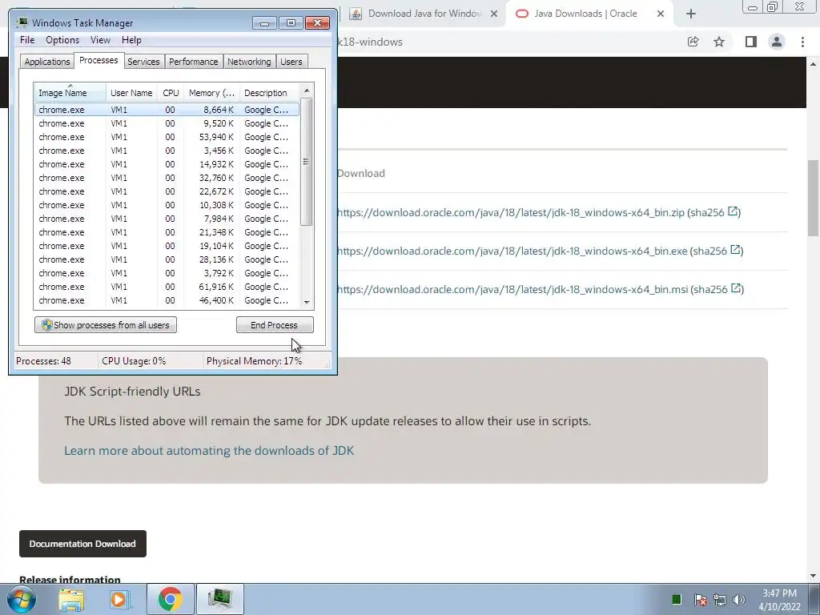Sort processes by Memory column header
The height and width of the screenshot is (615, 820).
pos(211,93)
